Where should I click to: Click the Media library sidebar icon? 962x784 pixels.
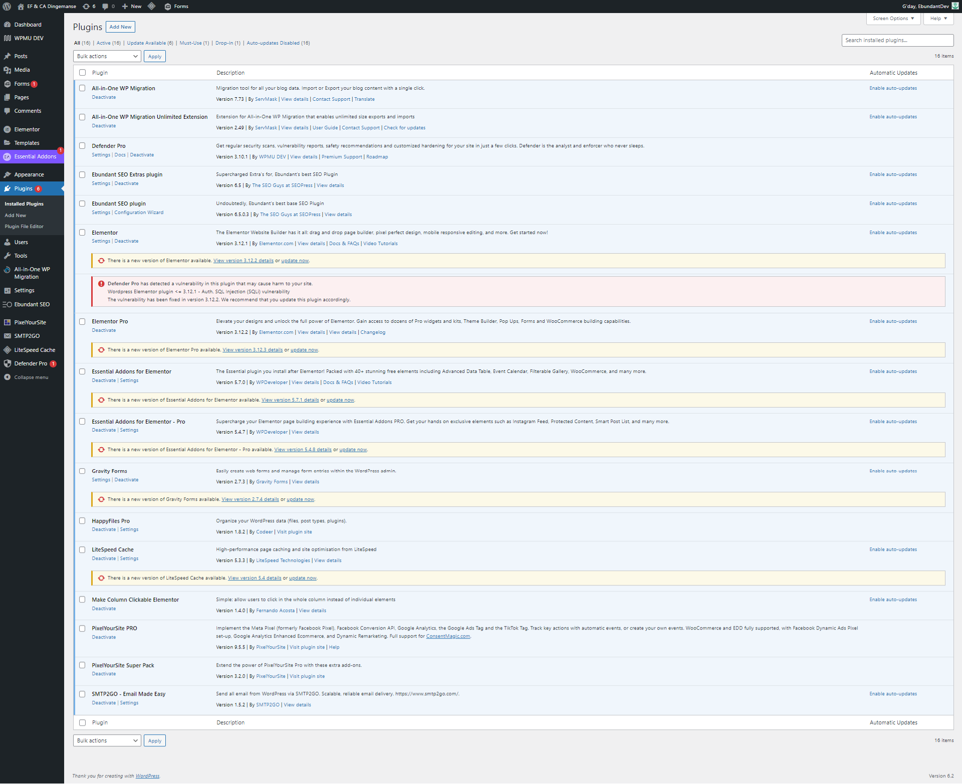tap(7, 70)
